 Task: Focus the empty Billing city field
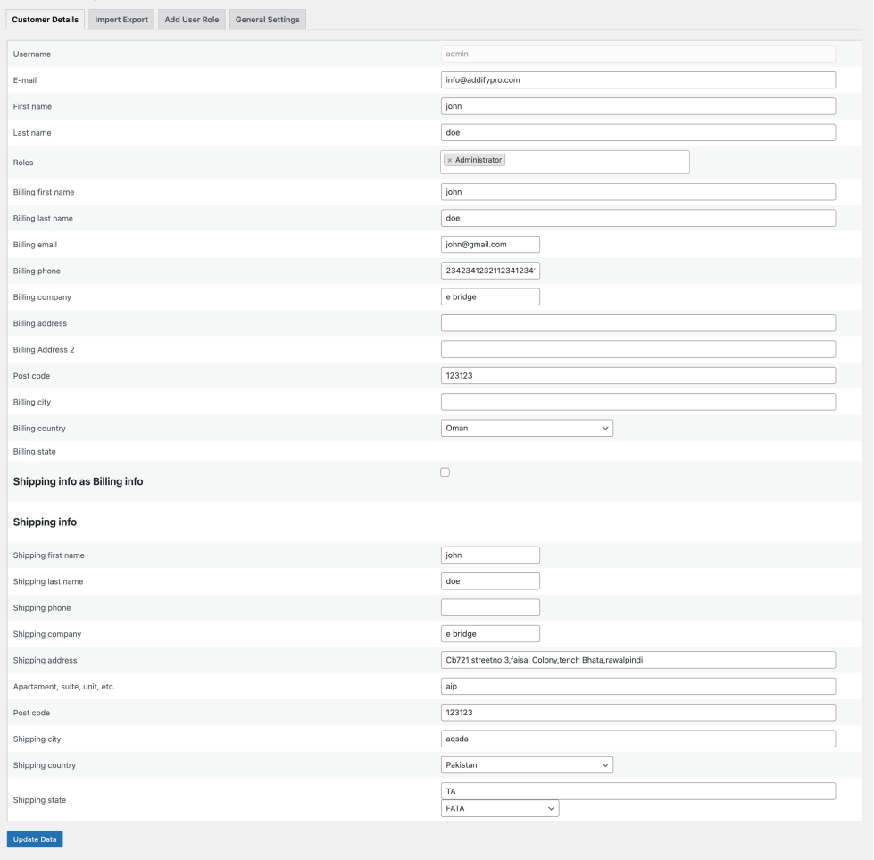tap(637, 402)
